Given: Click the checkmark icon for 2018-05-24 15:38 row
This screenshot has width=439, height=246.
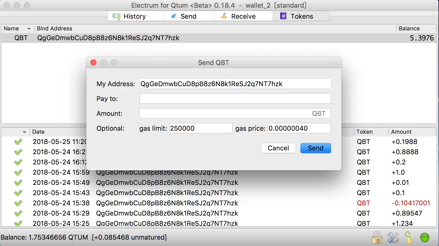Looking at the screenshot, I should [x=18, y=203].
